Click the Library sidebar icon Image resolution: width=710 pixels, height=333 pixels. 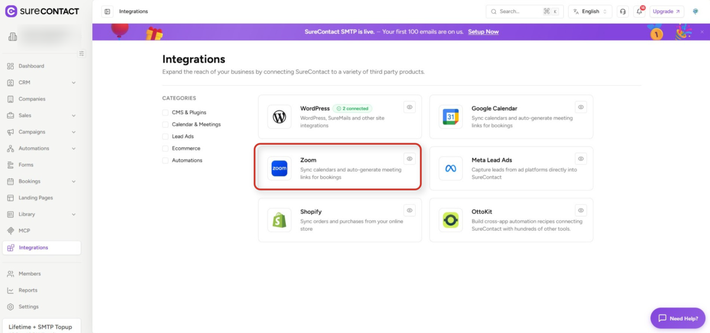pyautogui.click(x=11, y=214)
